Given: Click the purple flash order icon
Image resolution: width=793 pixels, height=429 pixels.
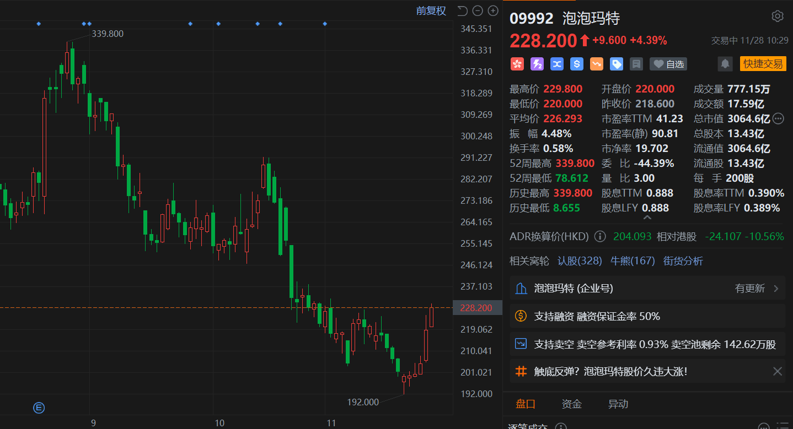Looking at the screenshot, I should point(537,64).
